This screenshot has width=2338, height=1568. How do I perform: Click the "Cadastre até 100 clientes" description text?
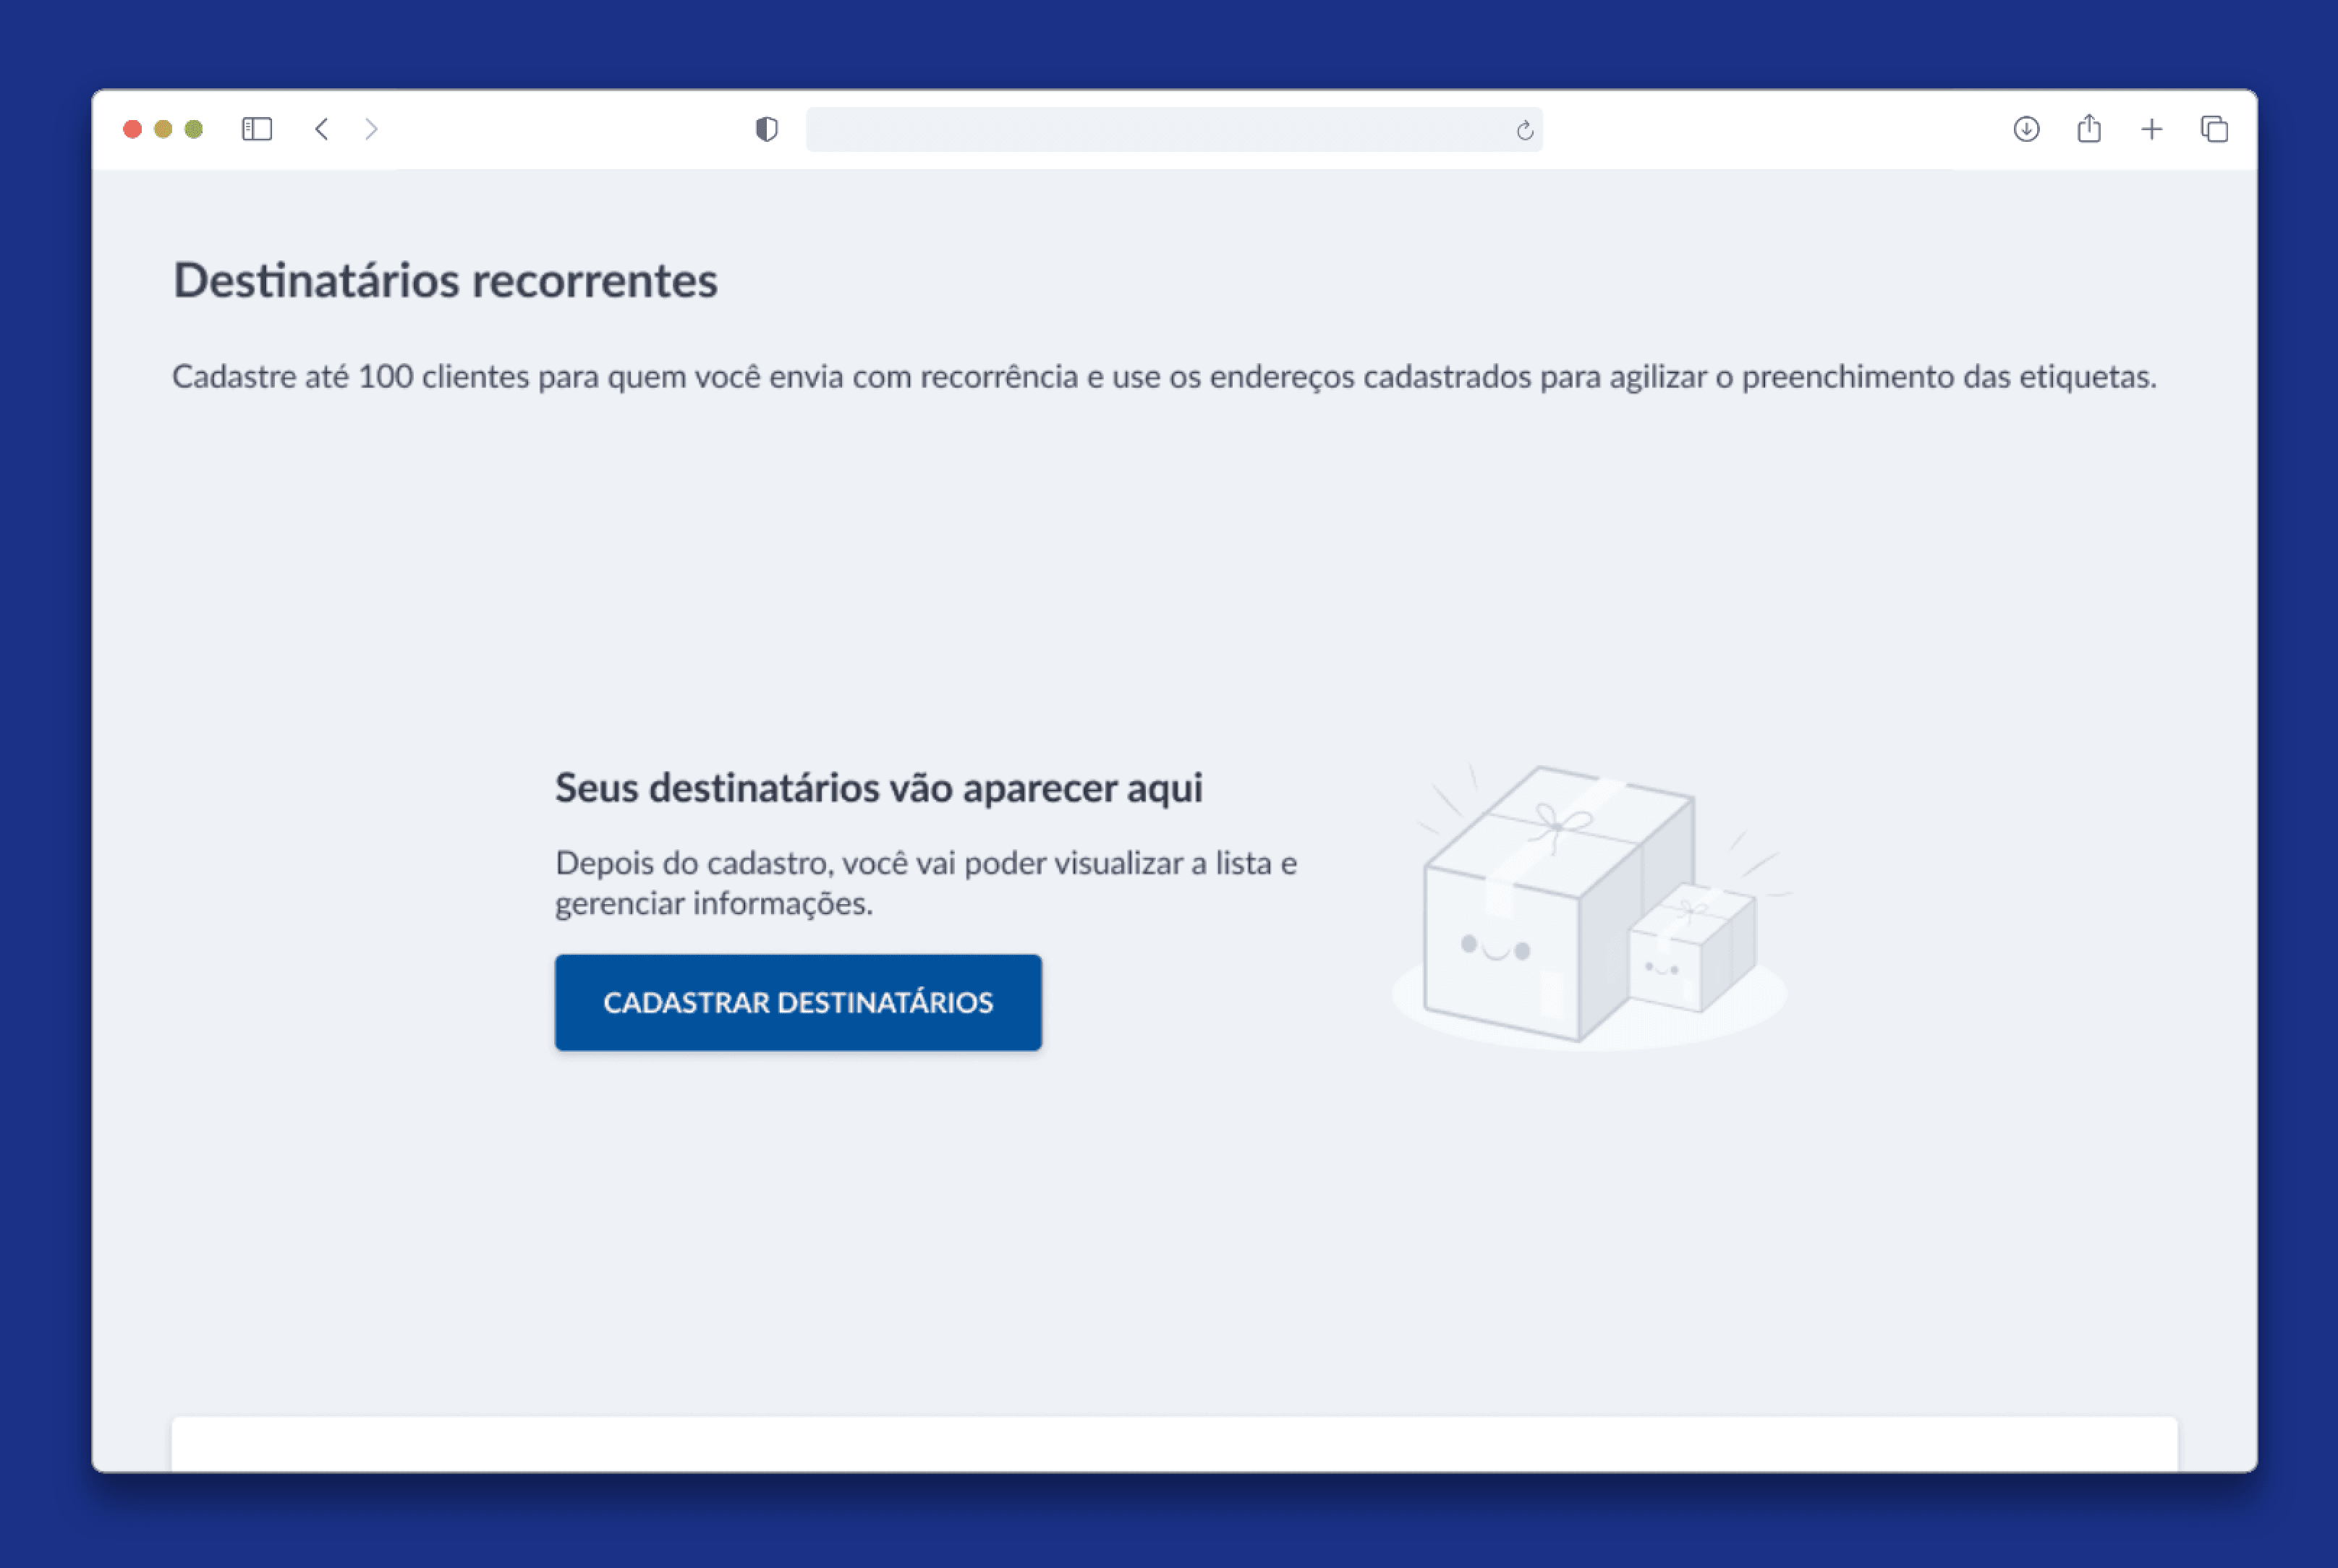coord(1163,377)
